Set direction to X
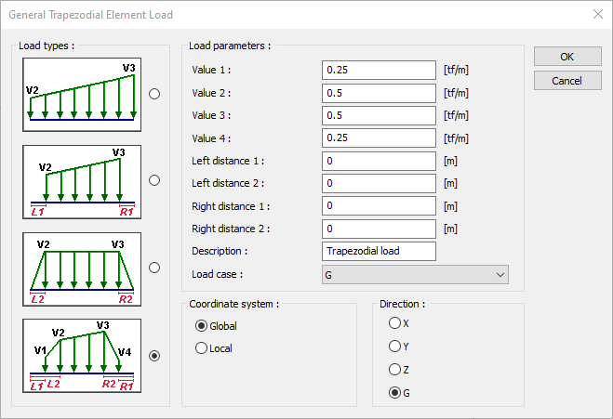 pos(395,323)
